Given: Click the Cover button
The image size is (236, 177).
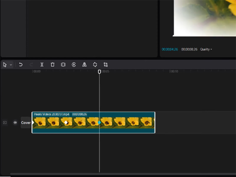Looking at the screenshot, I should [26, 122].
